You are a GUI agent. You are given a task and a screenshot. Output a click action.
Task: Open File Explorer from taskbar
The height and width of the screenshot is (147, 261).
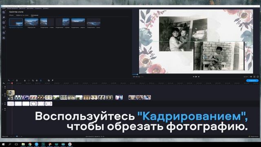(x=23, y=144)
